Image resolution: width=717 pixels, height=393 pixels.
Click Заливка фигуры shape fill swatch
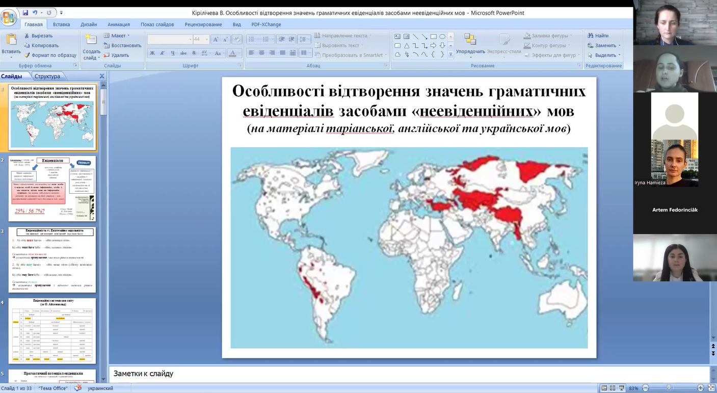pos(528,36)
